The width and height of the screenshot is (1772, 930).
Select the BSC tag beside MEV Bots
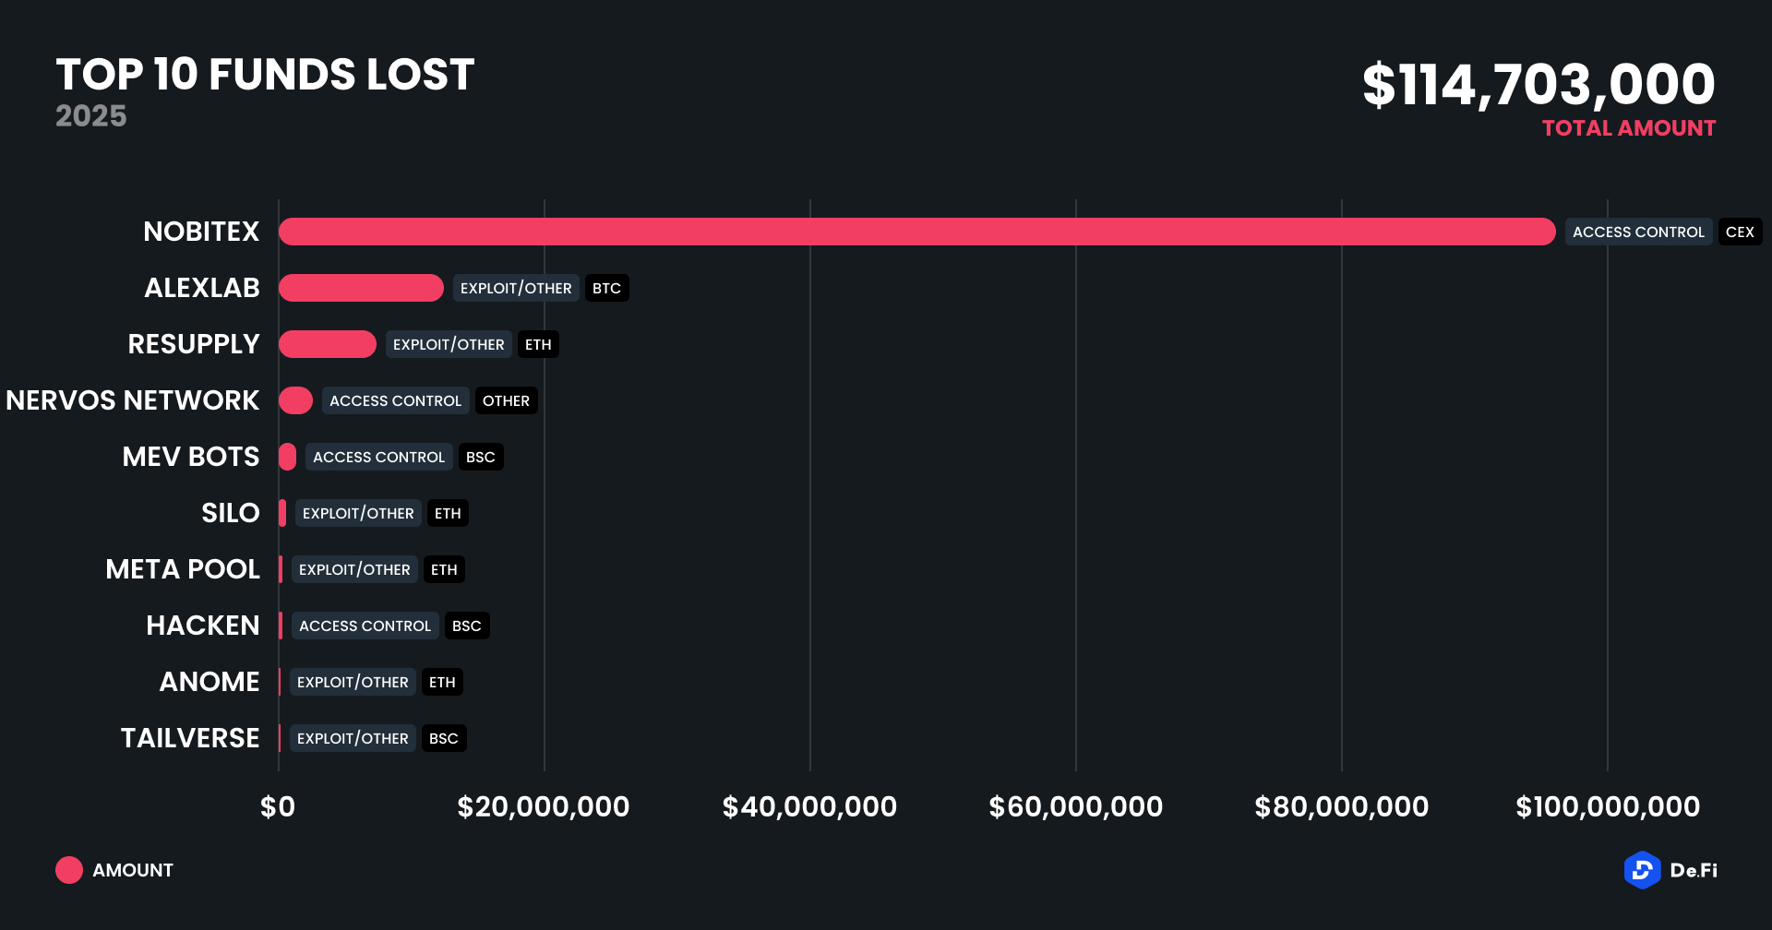click(x=480, y=457)
